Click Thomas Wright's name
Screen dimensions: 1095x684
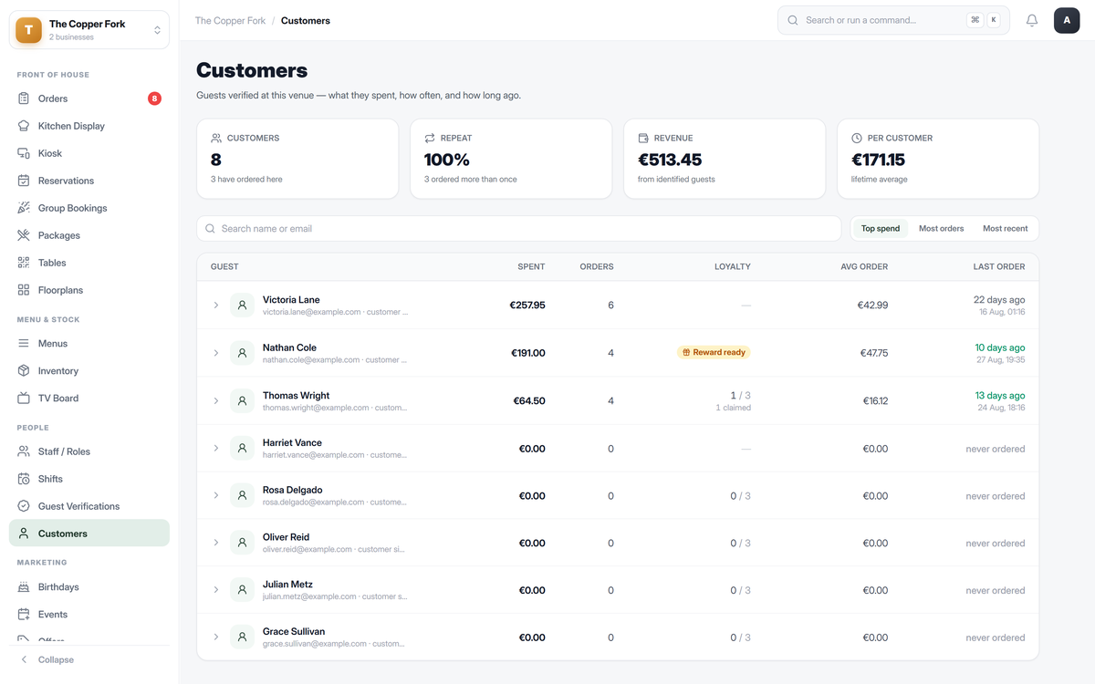click(296, 396)
